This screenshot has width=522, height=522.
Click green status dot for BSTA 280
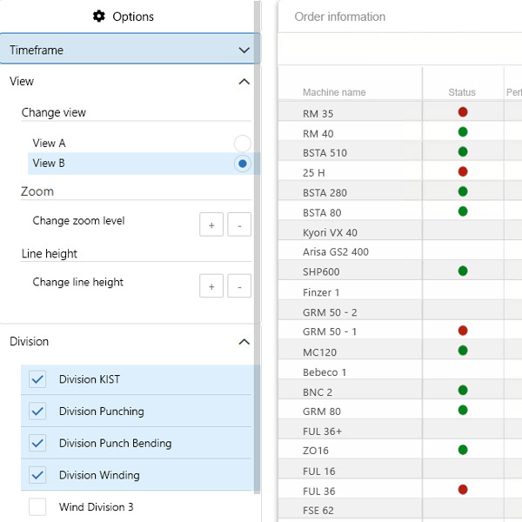[463, 191]
